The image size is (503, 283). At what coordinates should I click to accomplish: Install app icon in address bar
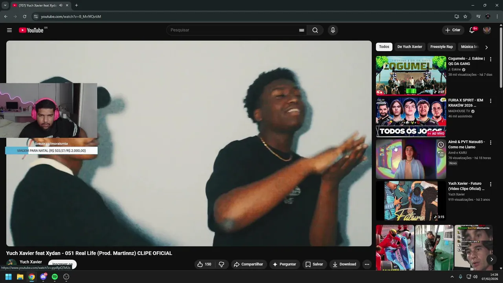coord(457,17)
